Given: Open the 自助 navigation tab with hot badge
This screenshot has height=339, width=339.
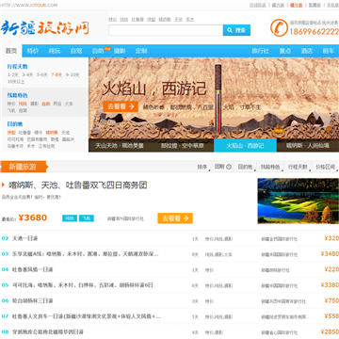Looking at the screenshot, I should (x=98, y=51).
